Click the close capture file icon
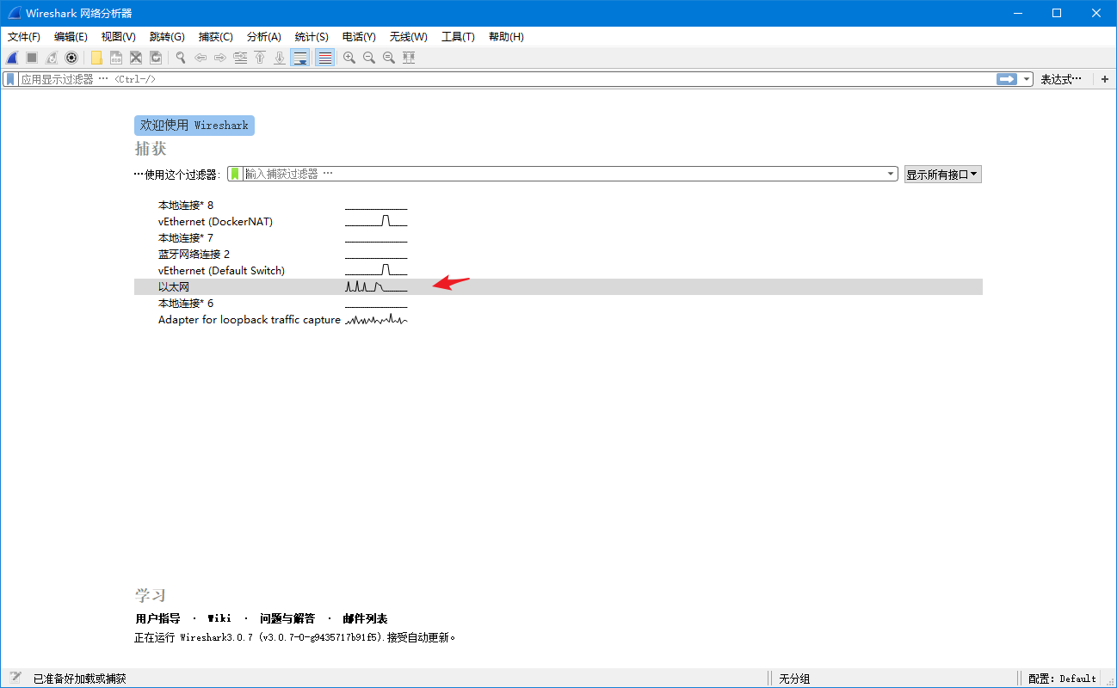 [x=136, y=58]
